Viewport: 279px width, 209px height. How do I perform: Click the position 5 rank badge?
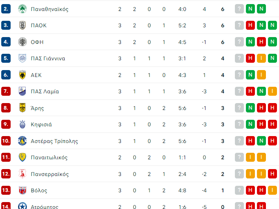(6, 58)
